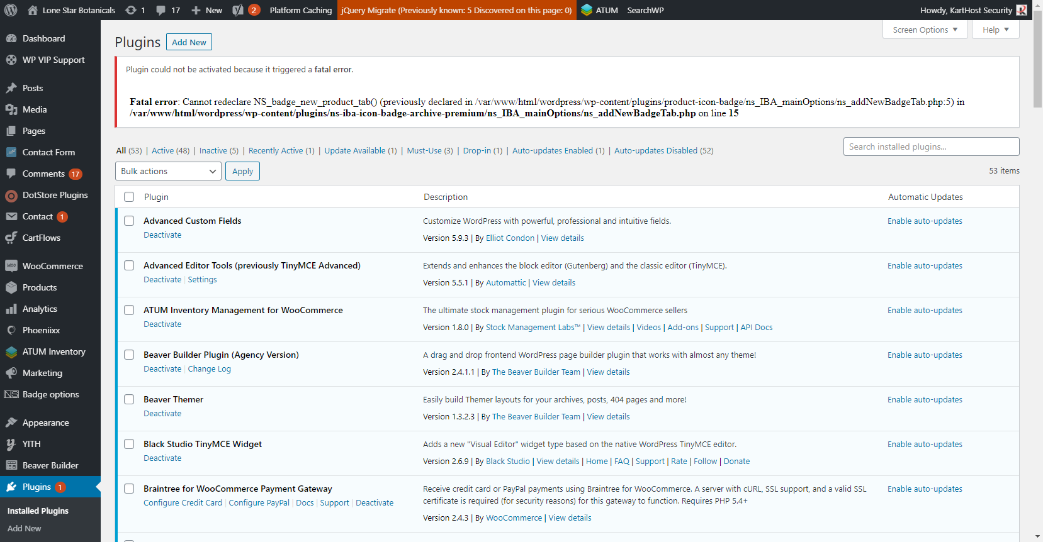Check the Beaver Themer checkbox
The width and height of the screenshot is (1043, 542).
[x=129, y=399]
